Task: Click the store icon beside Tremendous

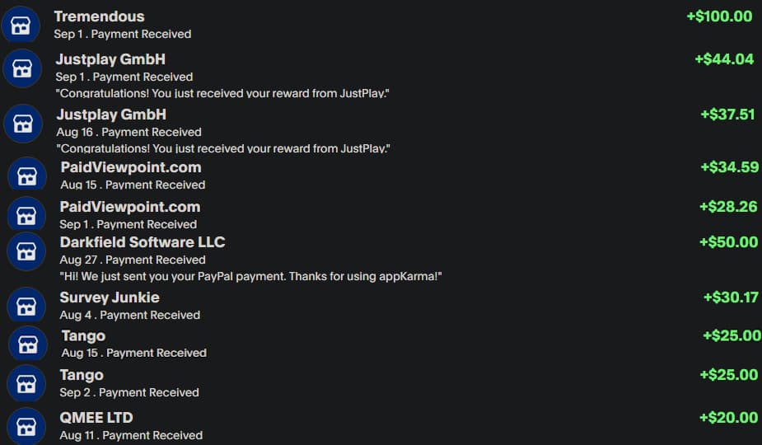Action: click(x=21, y=26)
